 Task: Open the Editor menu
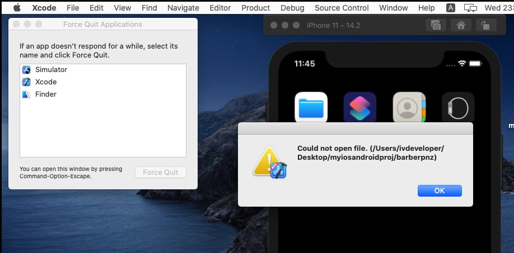coord(220,8)
